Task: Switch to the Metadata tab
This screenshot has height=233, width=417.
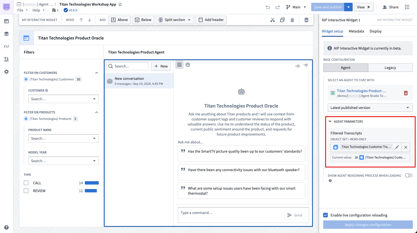Action: (356, 31)
